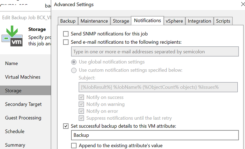245x149 pixels.
Task: Click the notification Subject text field
Action: tap(158, 87)
